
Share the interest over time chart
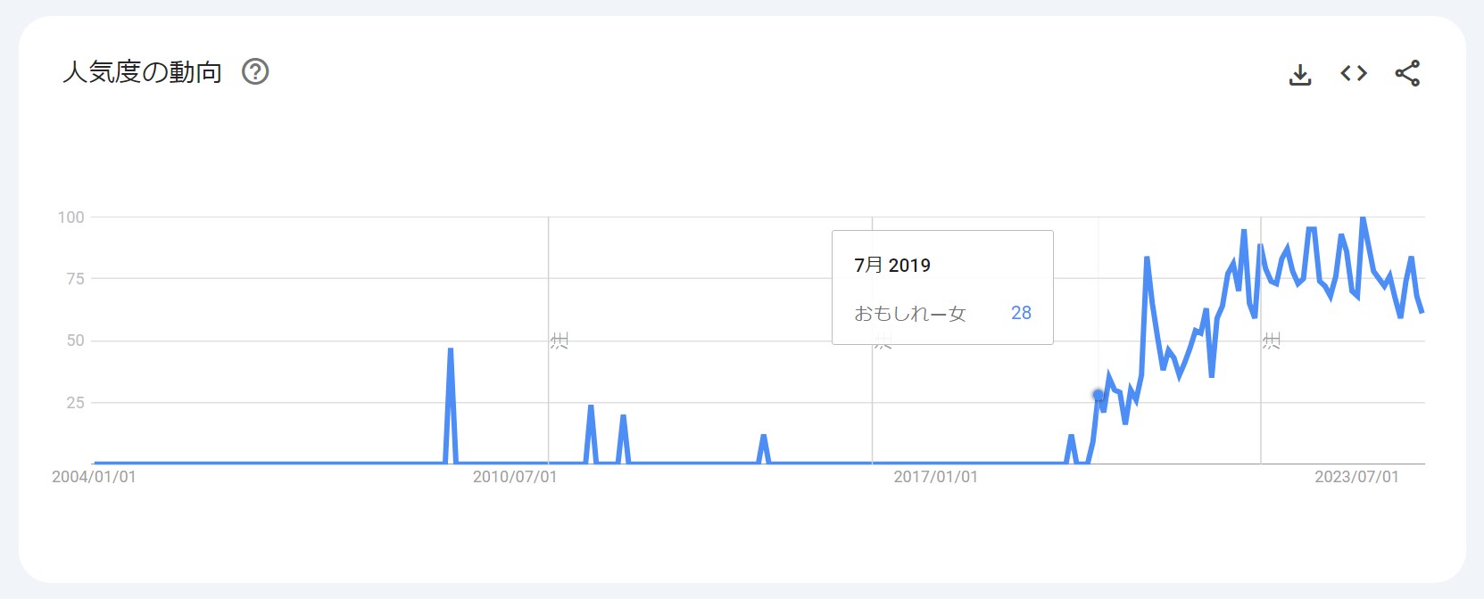(x=1407, y=73)
